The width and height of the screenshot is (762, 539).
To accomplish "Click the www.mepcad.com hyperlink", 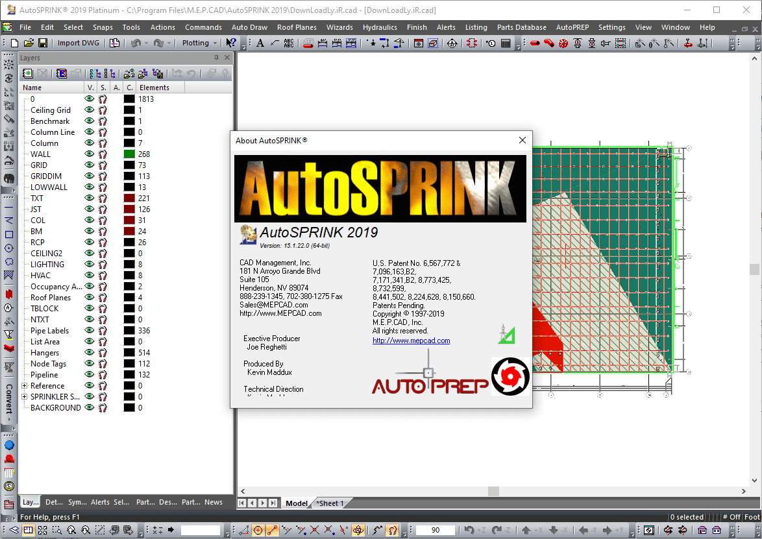I will click(x=411, y=340).
